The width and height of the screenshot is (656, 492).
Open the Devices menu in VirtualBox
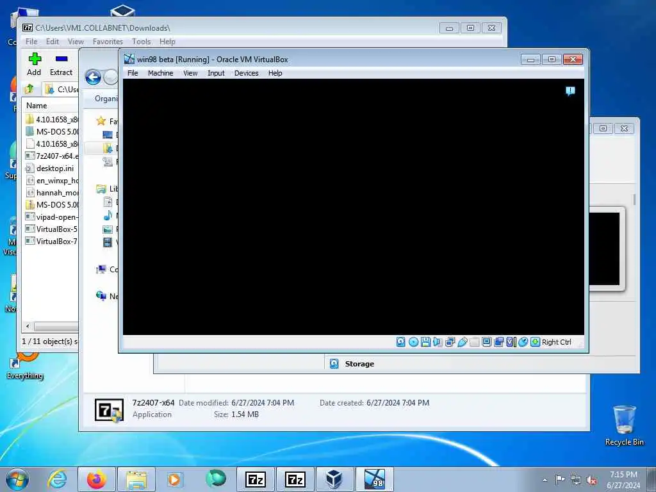[246, 73]
